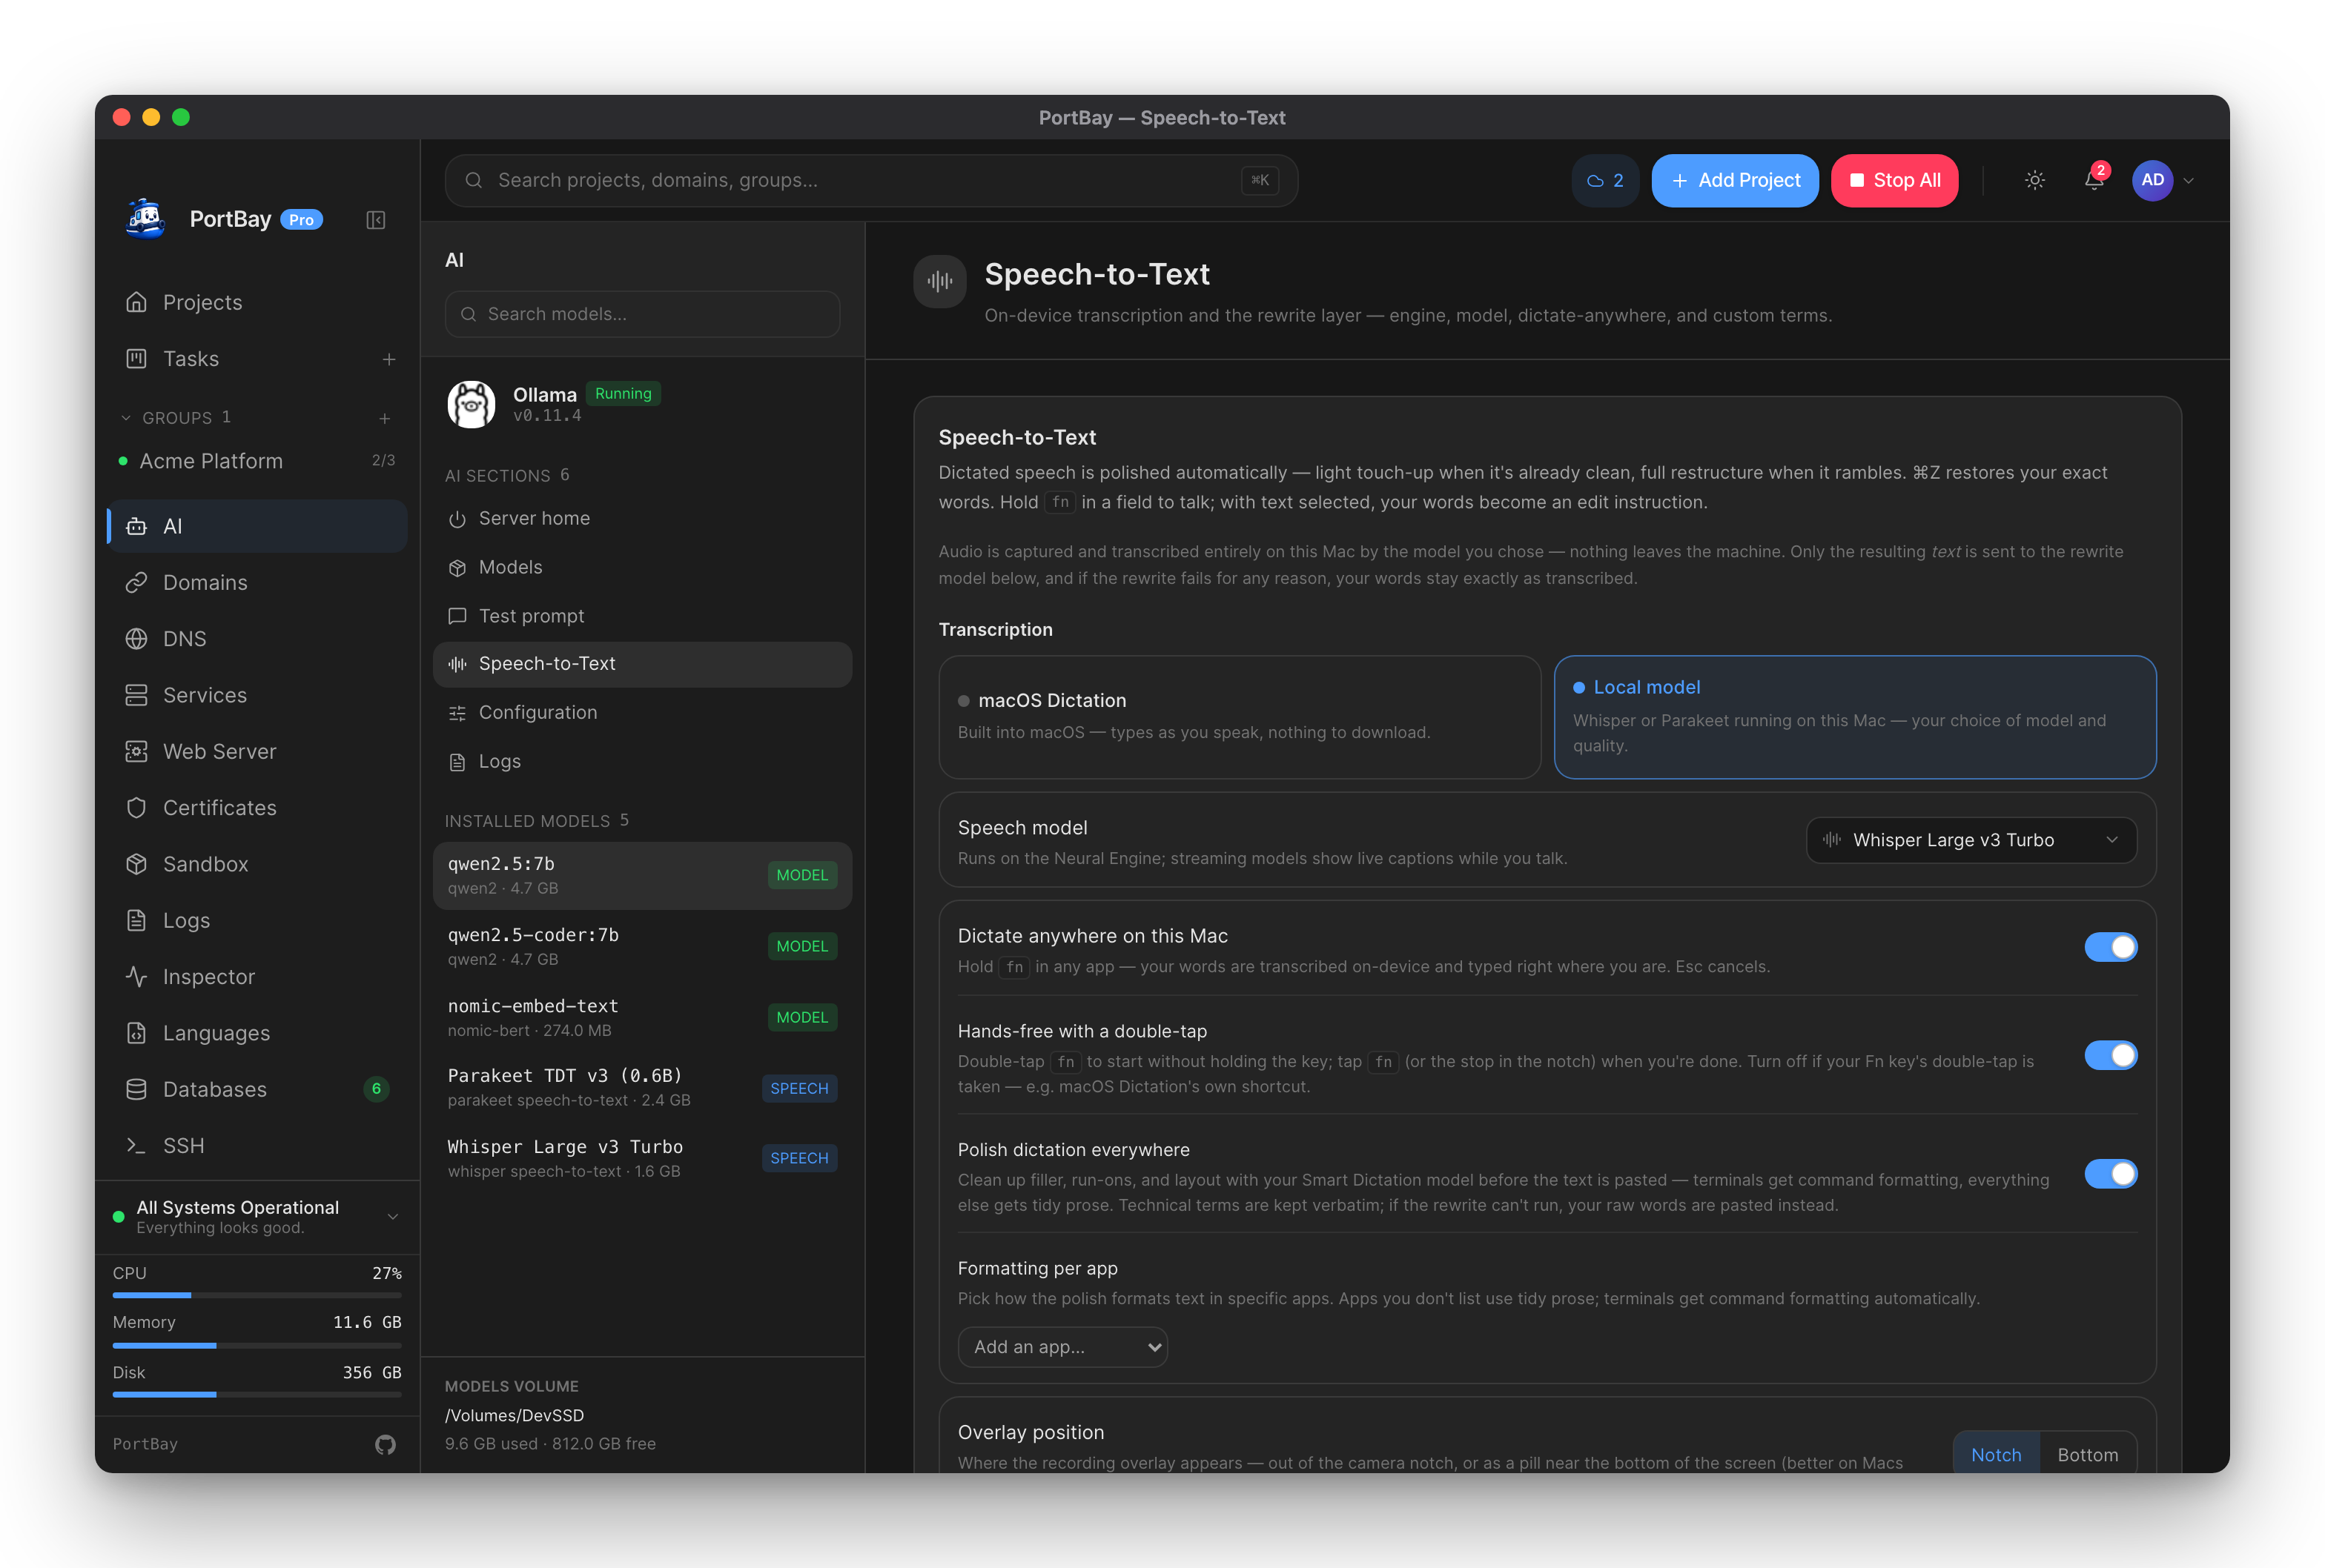This screenshot has width=2325, height=1568.
Task: Select Speech-to-Text section
Action: pyautogui.click(x=642, y=664)
